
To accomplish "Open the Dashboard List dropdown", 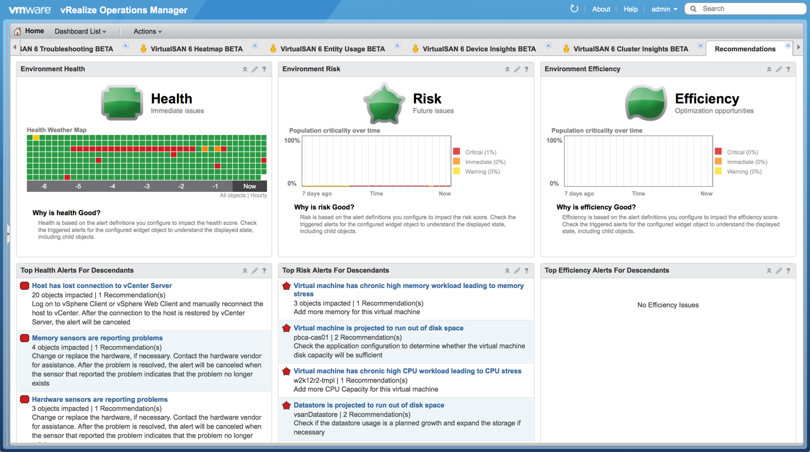I will 80,31.
